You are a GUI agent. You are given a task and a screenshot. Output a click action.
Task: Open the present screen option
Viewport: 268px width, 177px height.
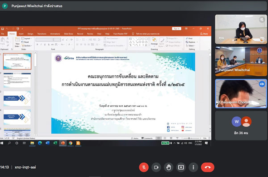tap(181, 167)
